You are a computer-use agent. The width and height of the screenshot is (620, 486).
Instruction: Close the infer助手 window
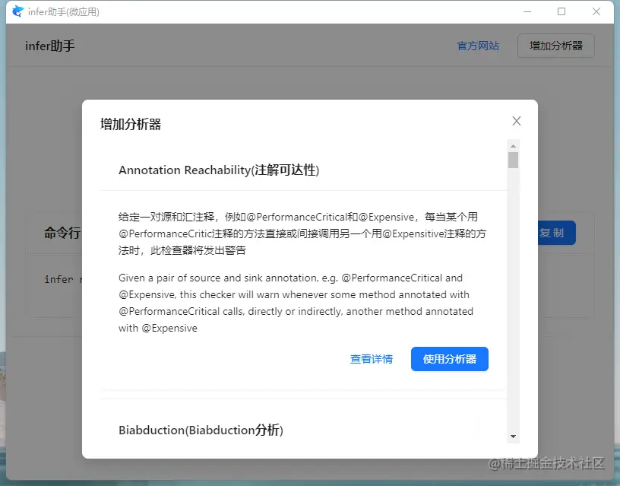pyautogui.click(x=596, y=12)
